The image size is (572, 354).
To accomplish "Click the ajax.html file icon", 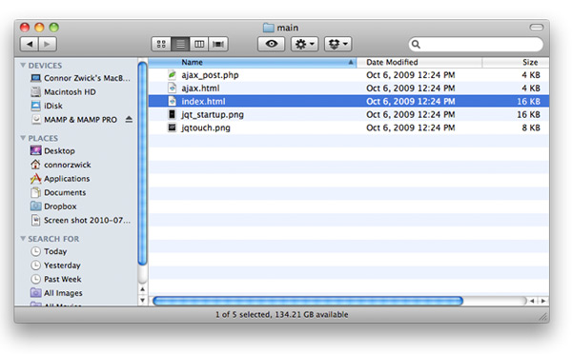I will point(172,88).
